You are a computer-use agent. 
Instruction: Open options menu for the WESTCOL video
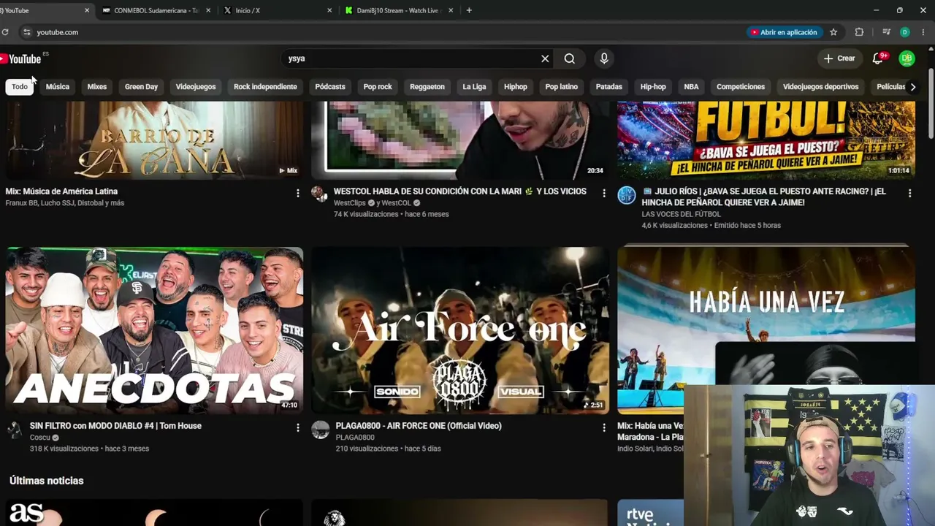click(x=603, y=193)
